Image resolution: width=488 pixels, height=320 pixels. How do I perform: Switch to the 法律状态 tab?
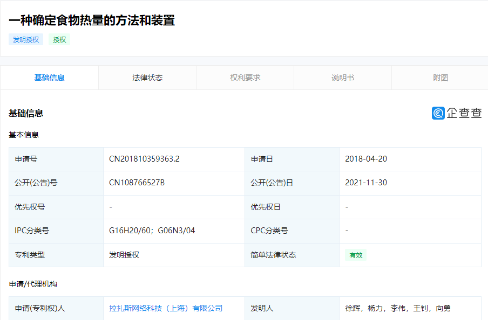(x=147, y=77)
